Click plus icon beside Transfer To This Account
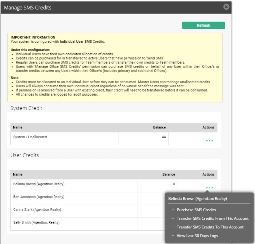This screenshot has width=255, height=244. [x=173, y=227]
